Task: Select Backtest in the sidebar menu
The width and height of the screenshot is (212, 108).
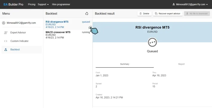Action: pyautogui.click(x=21, y=50)
